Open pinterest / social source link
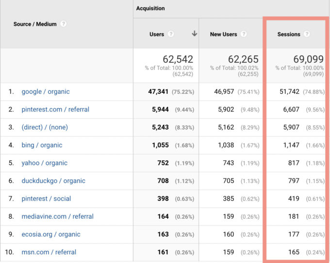The image size is (330, 263). pyautogui.click(x=46, y=198)
